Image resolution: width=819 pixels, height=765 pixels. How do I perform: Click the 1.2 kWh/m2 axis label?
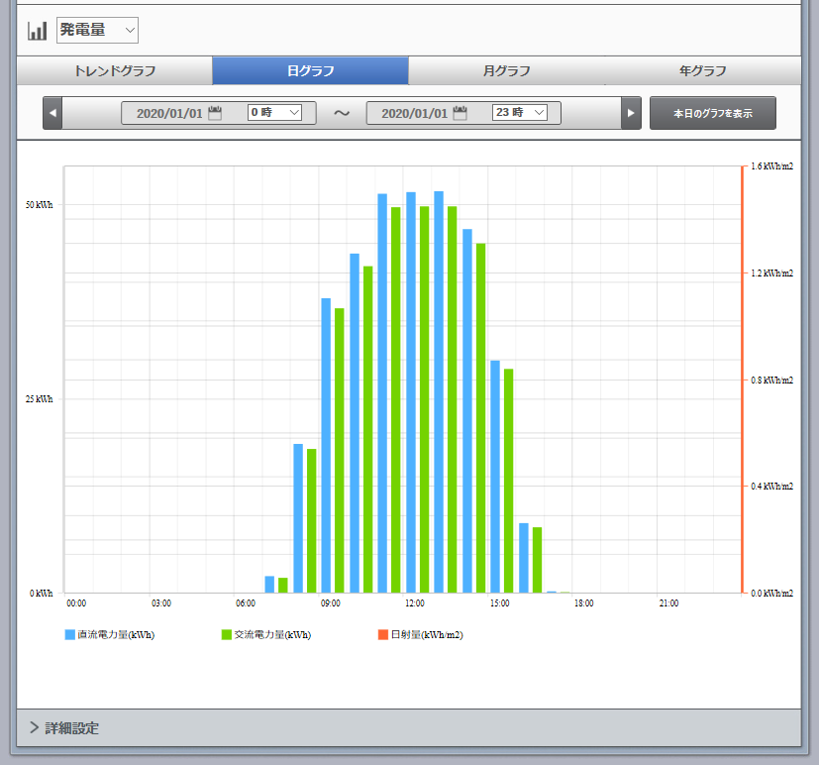tap(772, 273)
